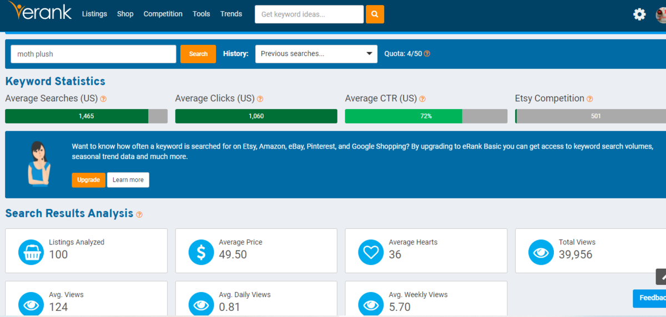The height and width of the screenshot is (317, 666).
Task: Click the orange magnifier search icon
Action: click(x=375, y=14)
